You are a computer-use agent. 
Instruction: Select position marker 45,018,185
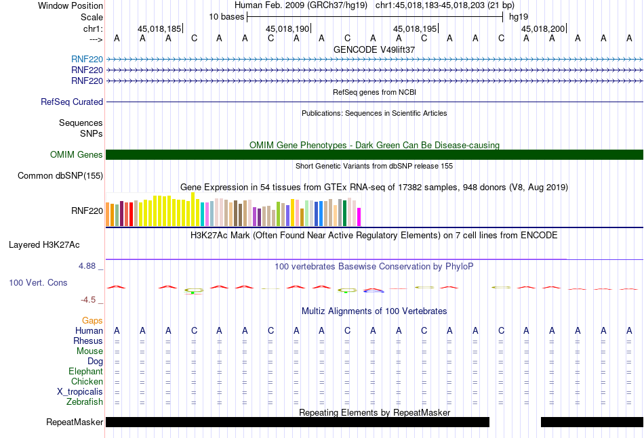click(159, 28)
